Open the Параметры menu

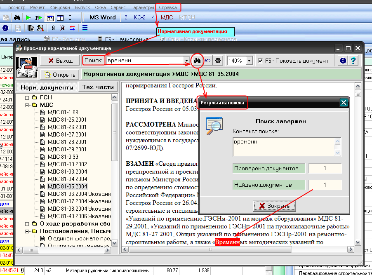click(x=142, y=7)
